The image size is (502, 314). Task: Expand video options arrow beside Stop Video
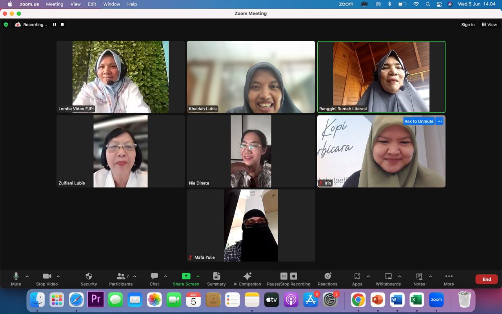coord(58,276)
